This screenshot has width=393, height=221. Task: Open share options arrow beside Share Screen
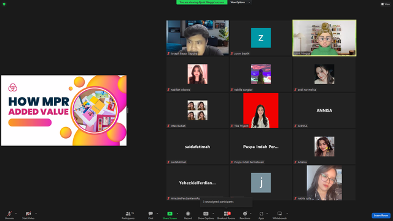point(177,214)
